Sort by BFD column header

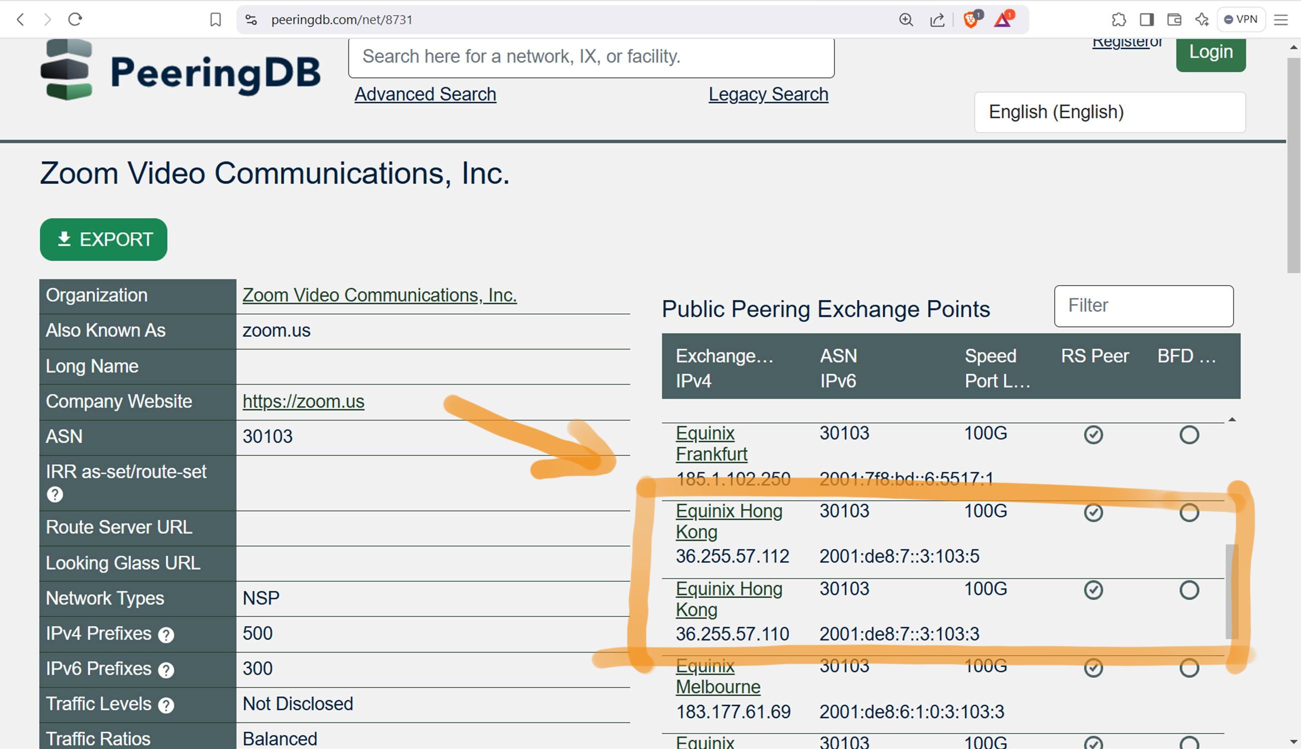tap(1186, 356)
